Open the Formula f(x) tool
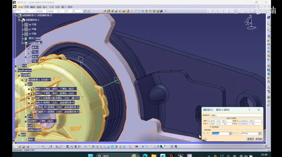 57,147
